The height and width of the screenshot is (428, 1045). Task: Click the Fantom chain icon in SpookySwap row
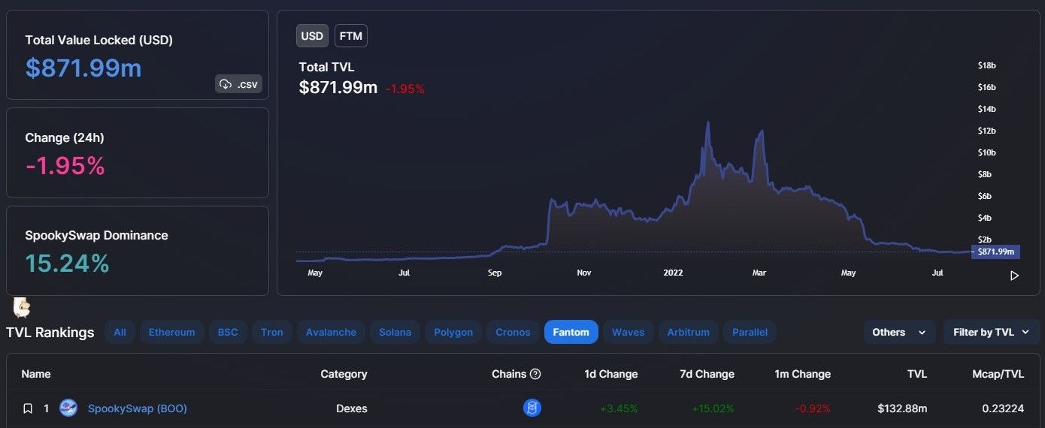pyautogui.click(x=532, y=408)
